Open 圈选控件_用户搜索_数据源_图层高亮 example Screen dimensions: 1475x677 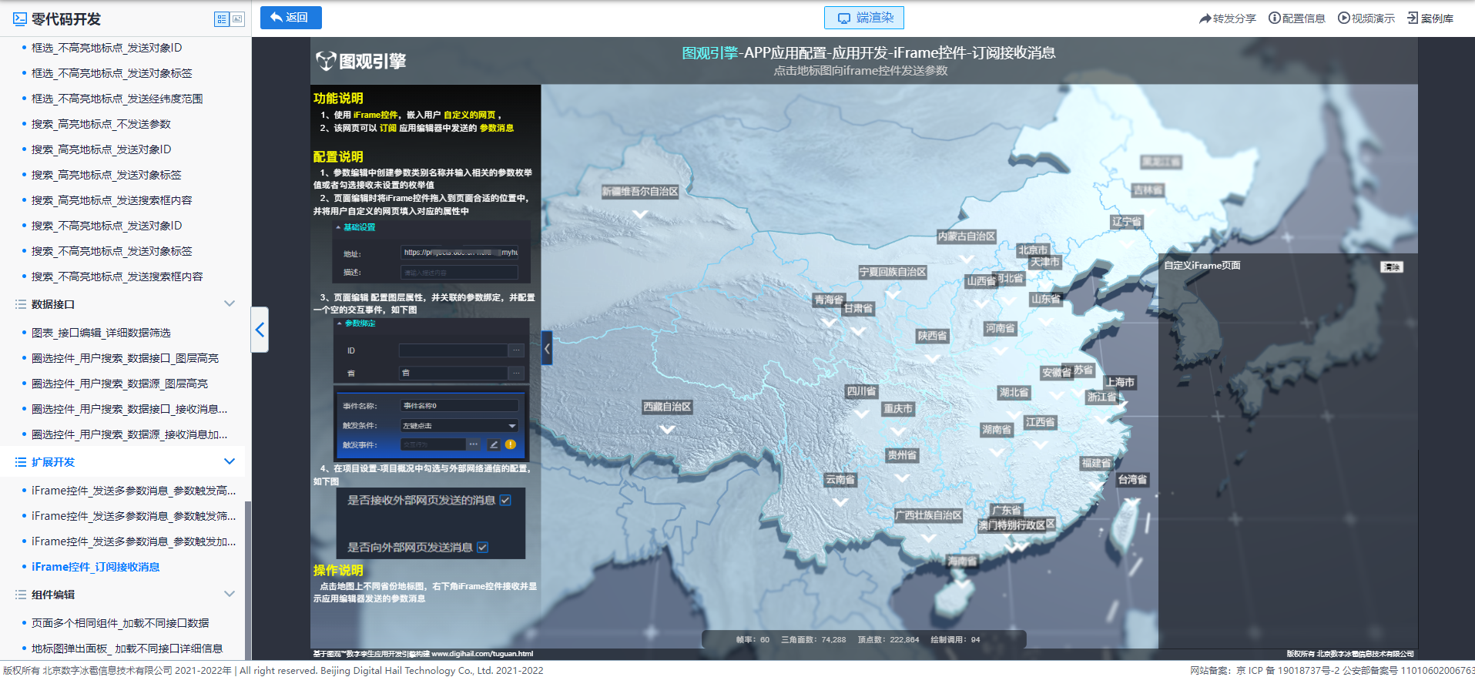pyautogui.click(x=119, y=384)
